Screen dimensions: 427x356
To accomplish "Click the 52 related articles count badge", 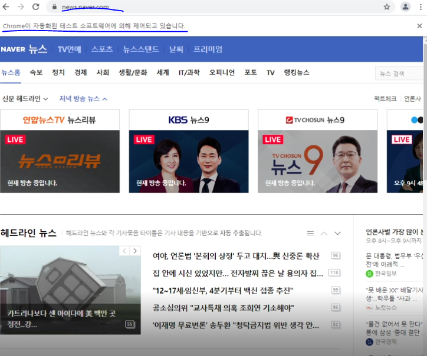I will [x=336, y=325].
